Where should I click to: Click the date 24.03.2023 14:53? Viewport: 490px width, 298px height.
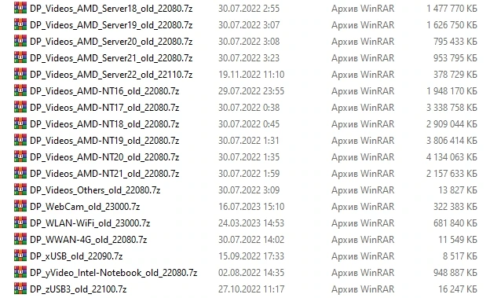[251, 223]
